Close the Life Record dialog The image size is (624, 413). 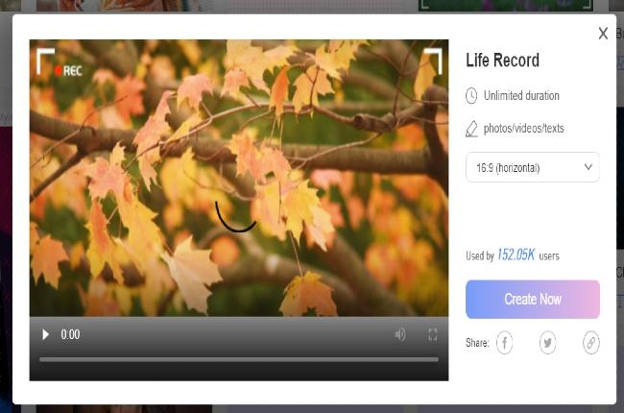point(603,34)
